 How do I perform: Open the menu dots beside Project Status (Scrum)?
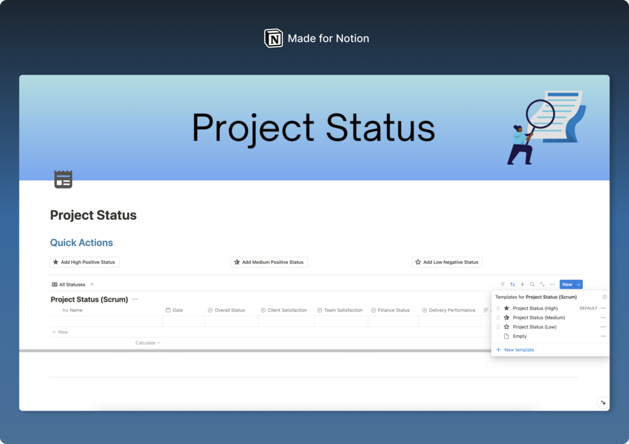click(135, 299)
